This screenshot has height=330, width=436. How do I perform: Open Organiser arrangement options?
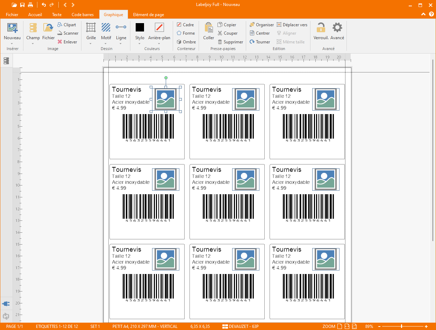coord(262,25)
